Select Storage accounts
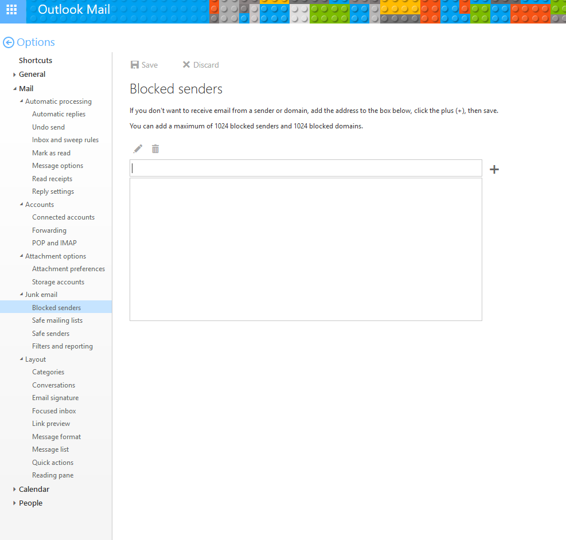 coord(58,281)
